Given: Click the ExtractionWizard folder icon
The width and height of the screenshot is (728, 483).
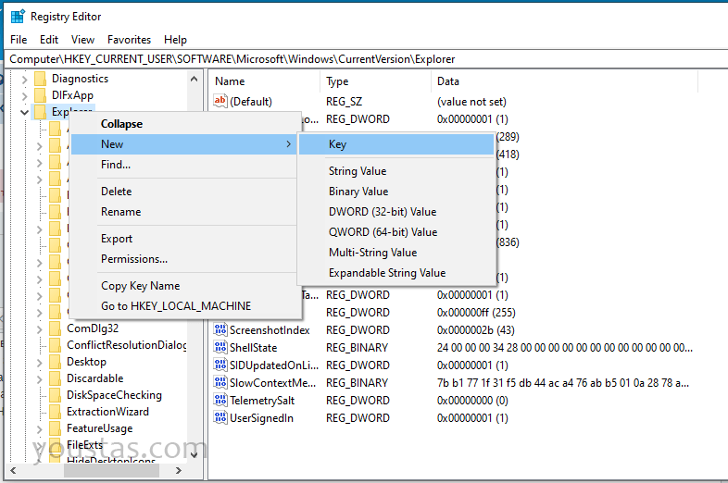Looking at the screenshot, I should [56, 412].
